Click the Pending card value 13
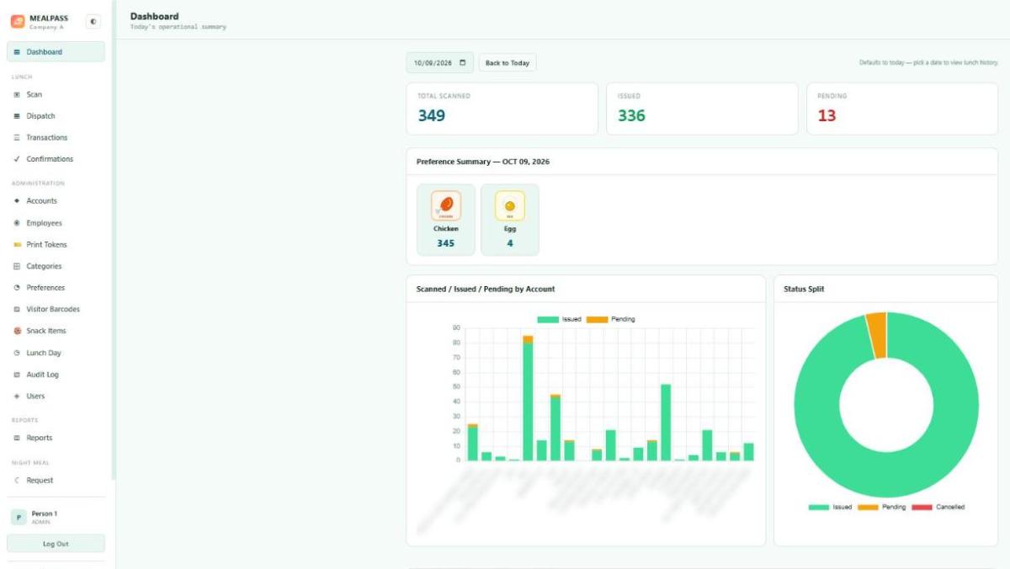This screenshot has height=569, width=1010. click(827, 115)
